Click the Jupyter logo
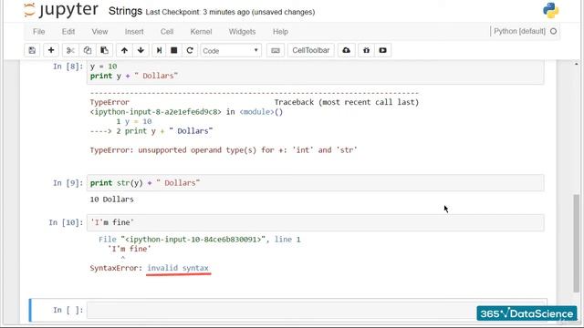 click(61, 10)
